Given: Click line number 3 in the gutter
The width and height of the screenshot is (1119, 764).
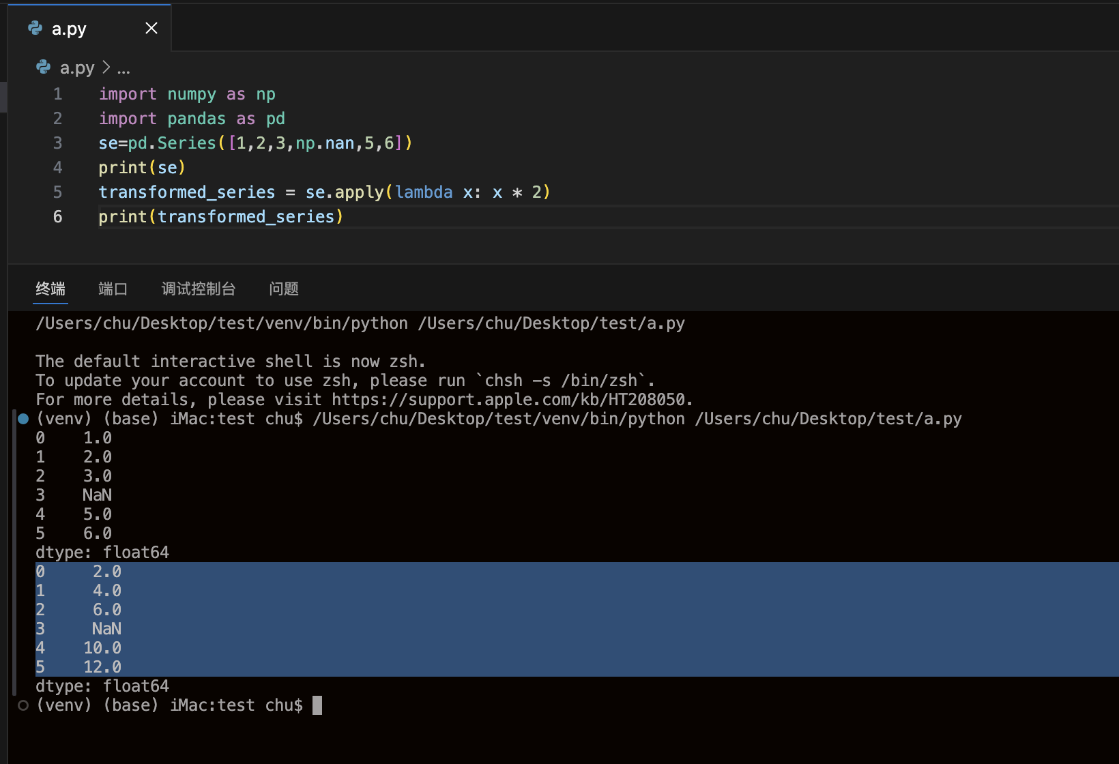Looking at the screenshot, I should click(x=58, y=143).
